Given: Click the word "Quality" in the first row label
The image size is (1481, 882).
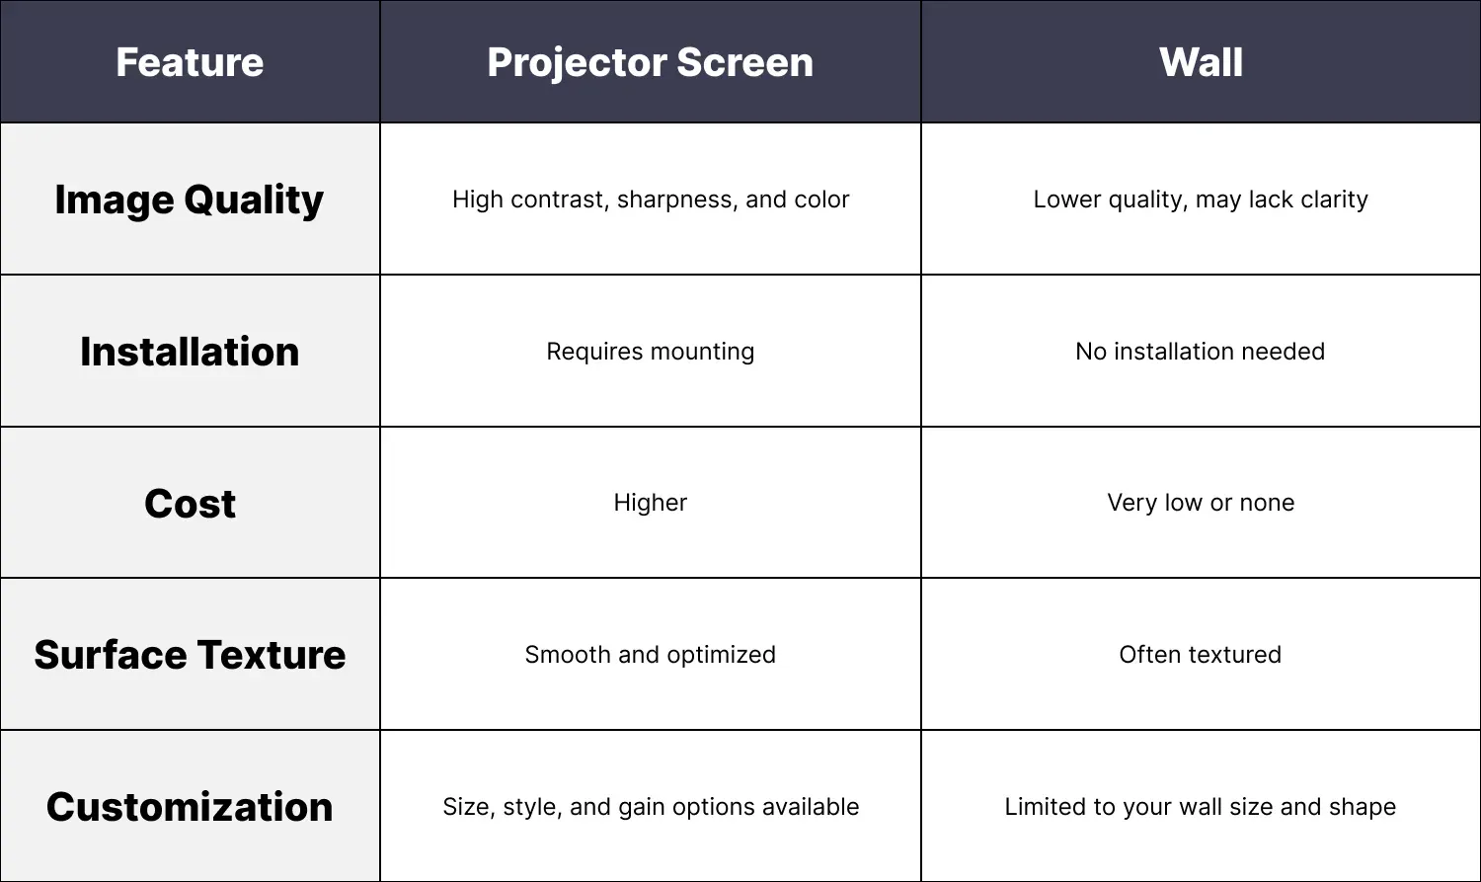Looking at the screenshot, I should [254, 200].
